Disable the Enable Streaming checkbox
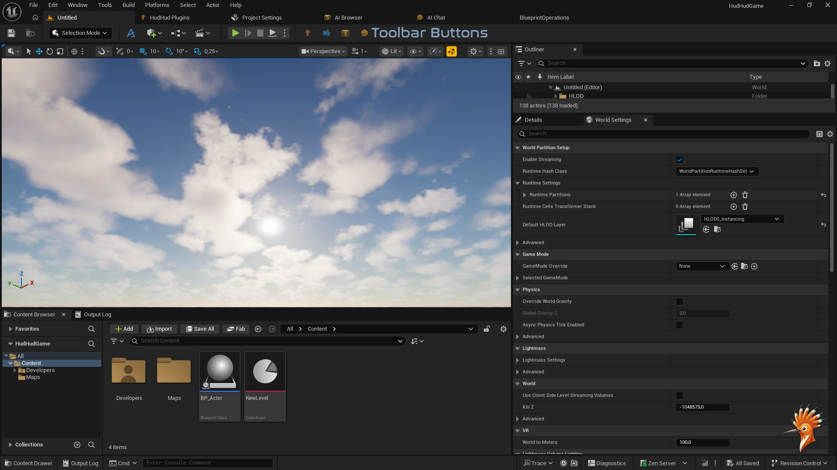The image size is (837, 470). point(680,160)
